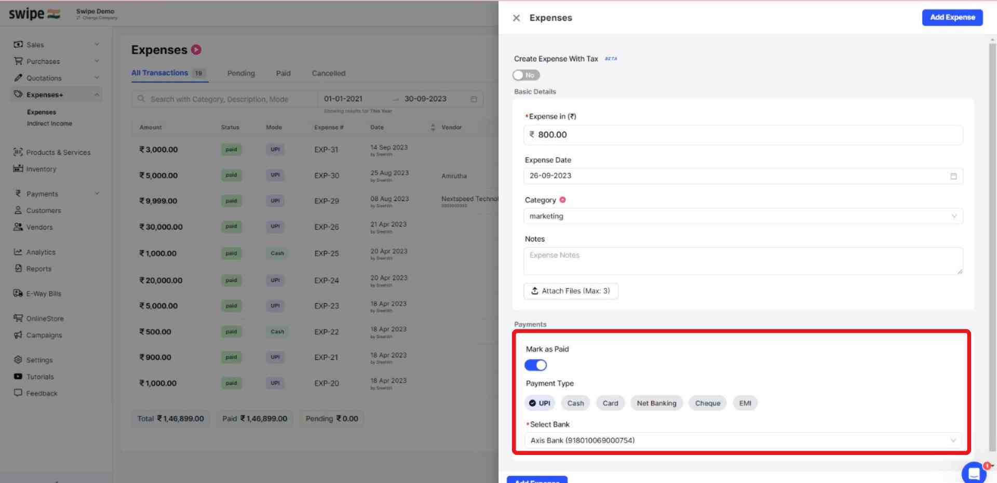Toggle the Mark as Paid switch

(535, 365)
